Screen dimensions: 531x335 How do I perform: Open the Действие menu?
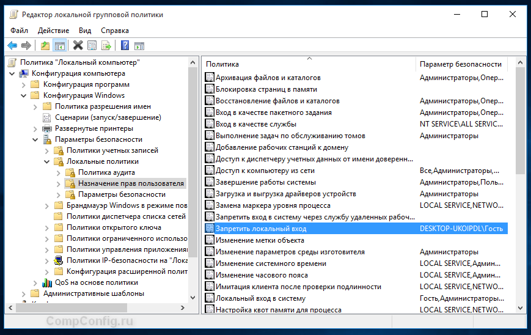point(54,31)
